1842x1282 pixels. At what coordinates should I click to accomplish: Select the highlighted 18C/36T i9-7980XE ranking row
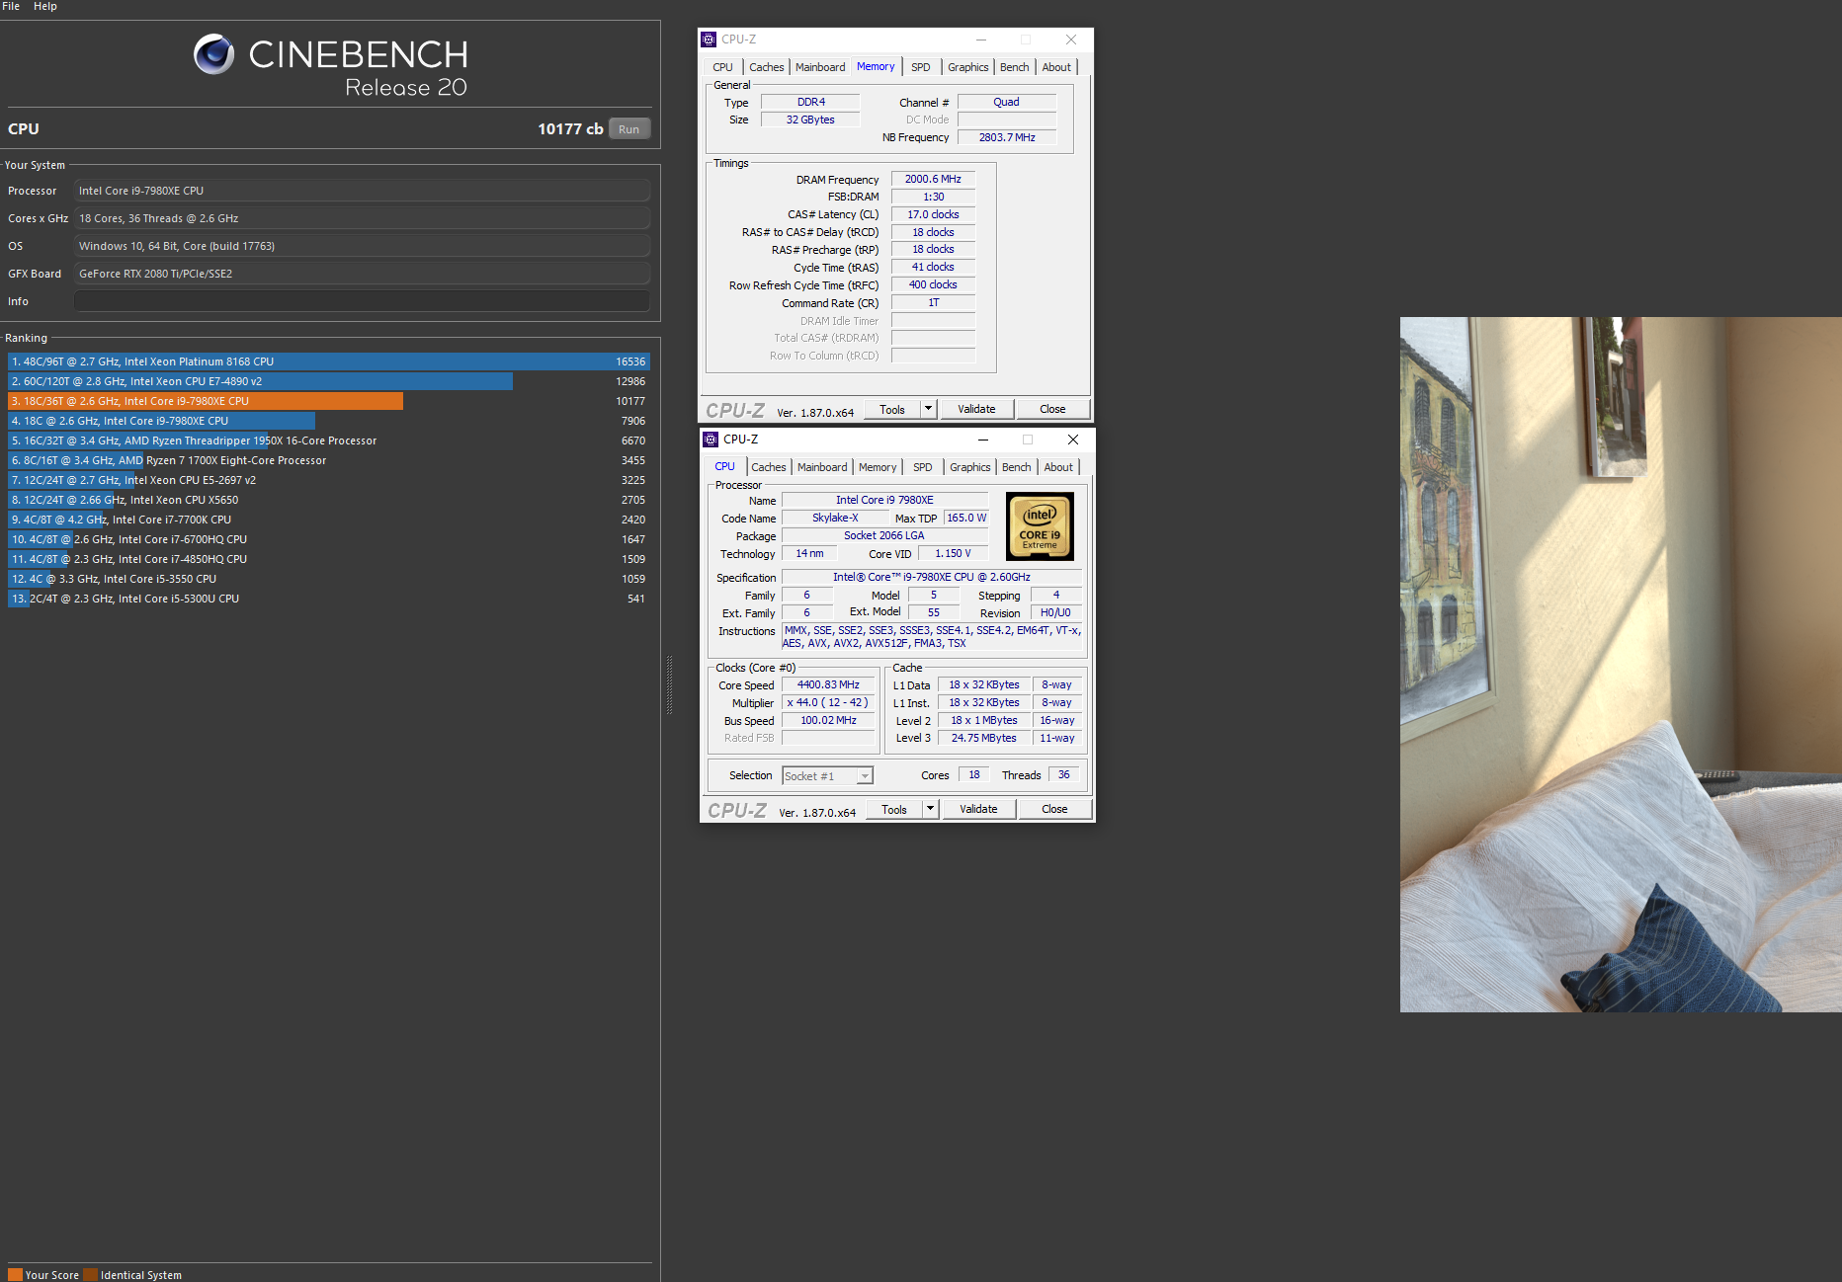pyautogui.click(x=328, y=401)
